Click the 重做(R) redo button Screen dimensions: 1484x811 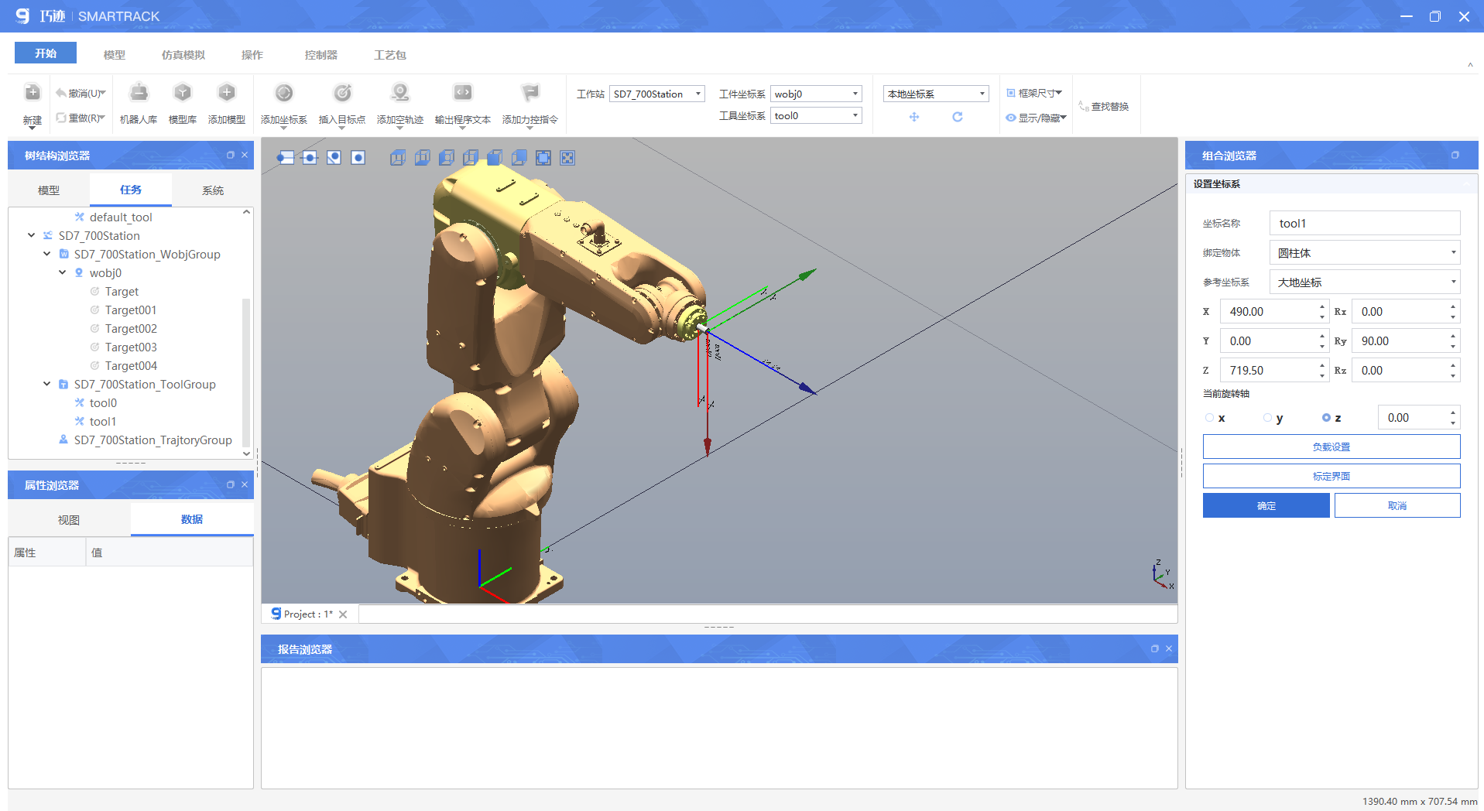point(81,118)
